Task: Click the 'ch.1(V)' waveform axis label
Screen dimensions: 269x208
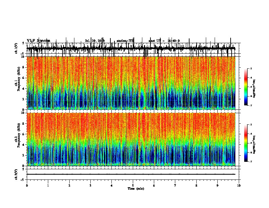Action: coord(16,48)
